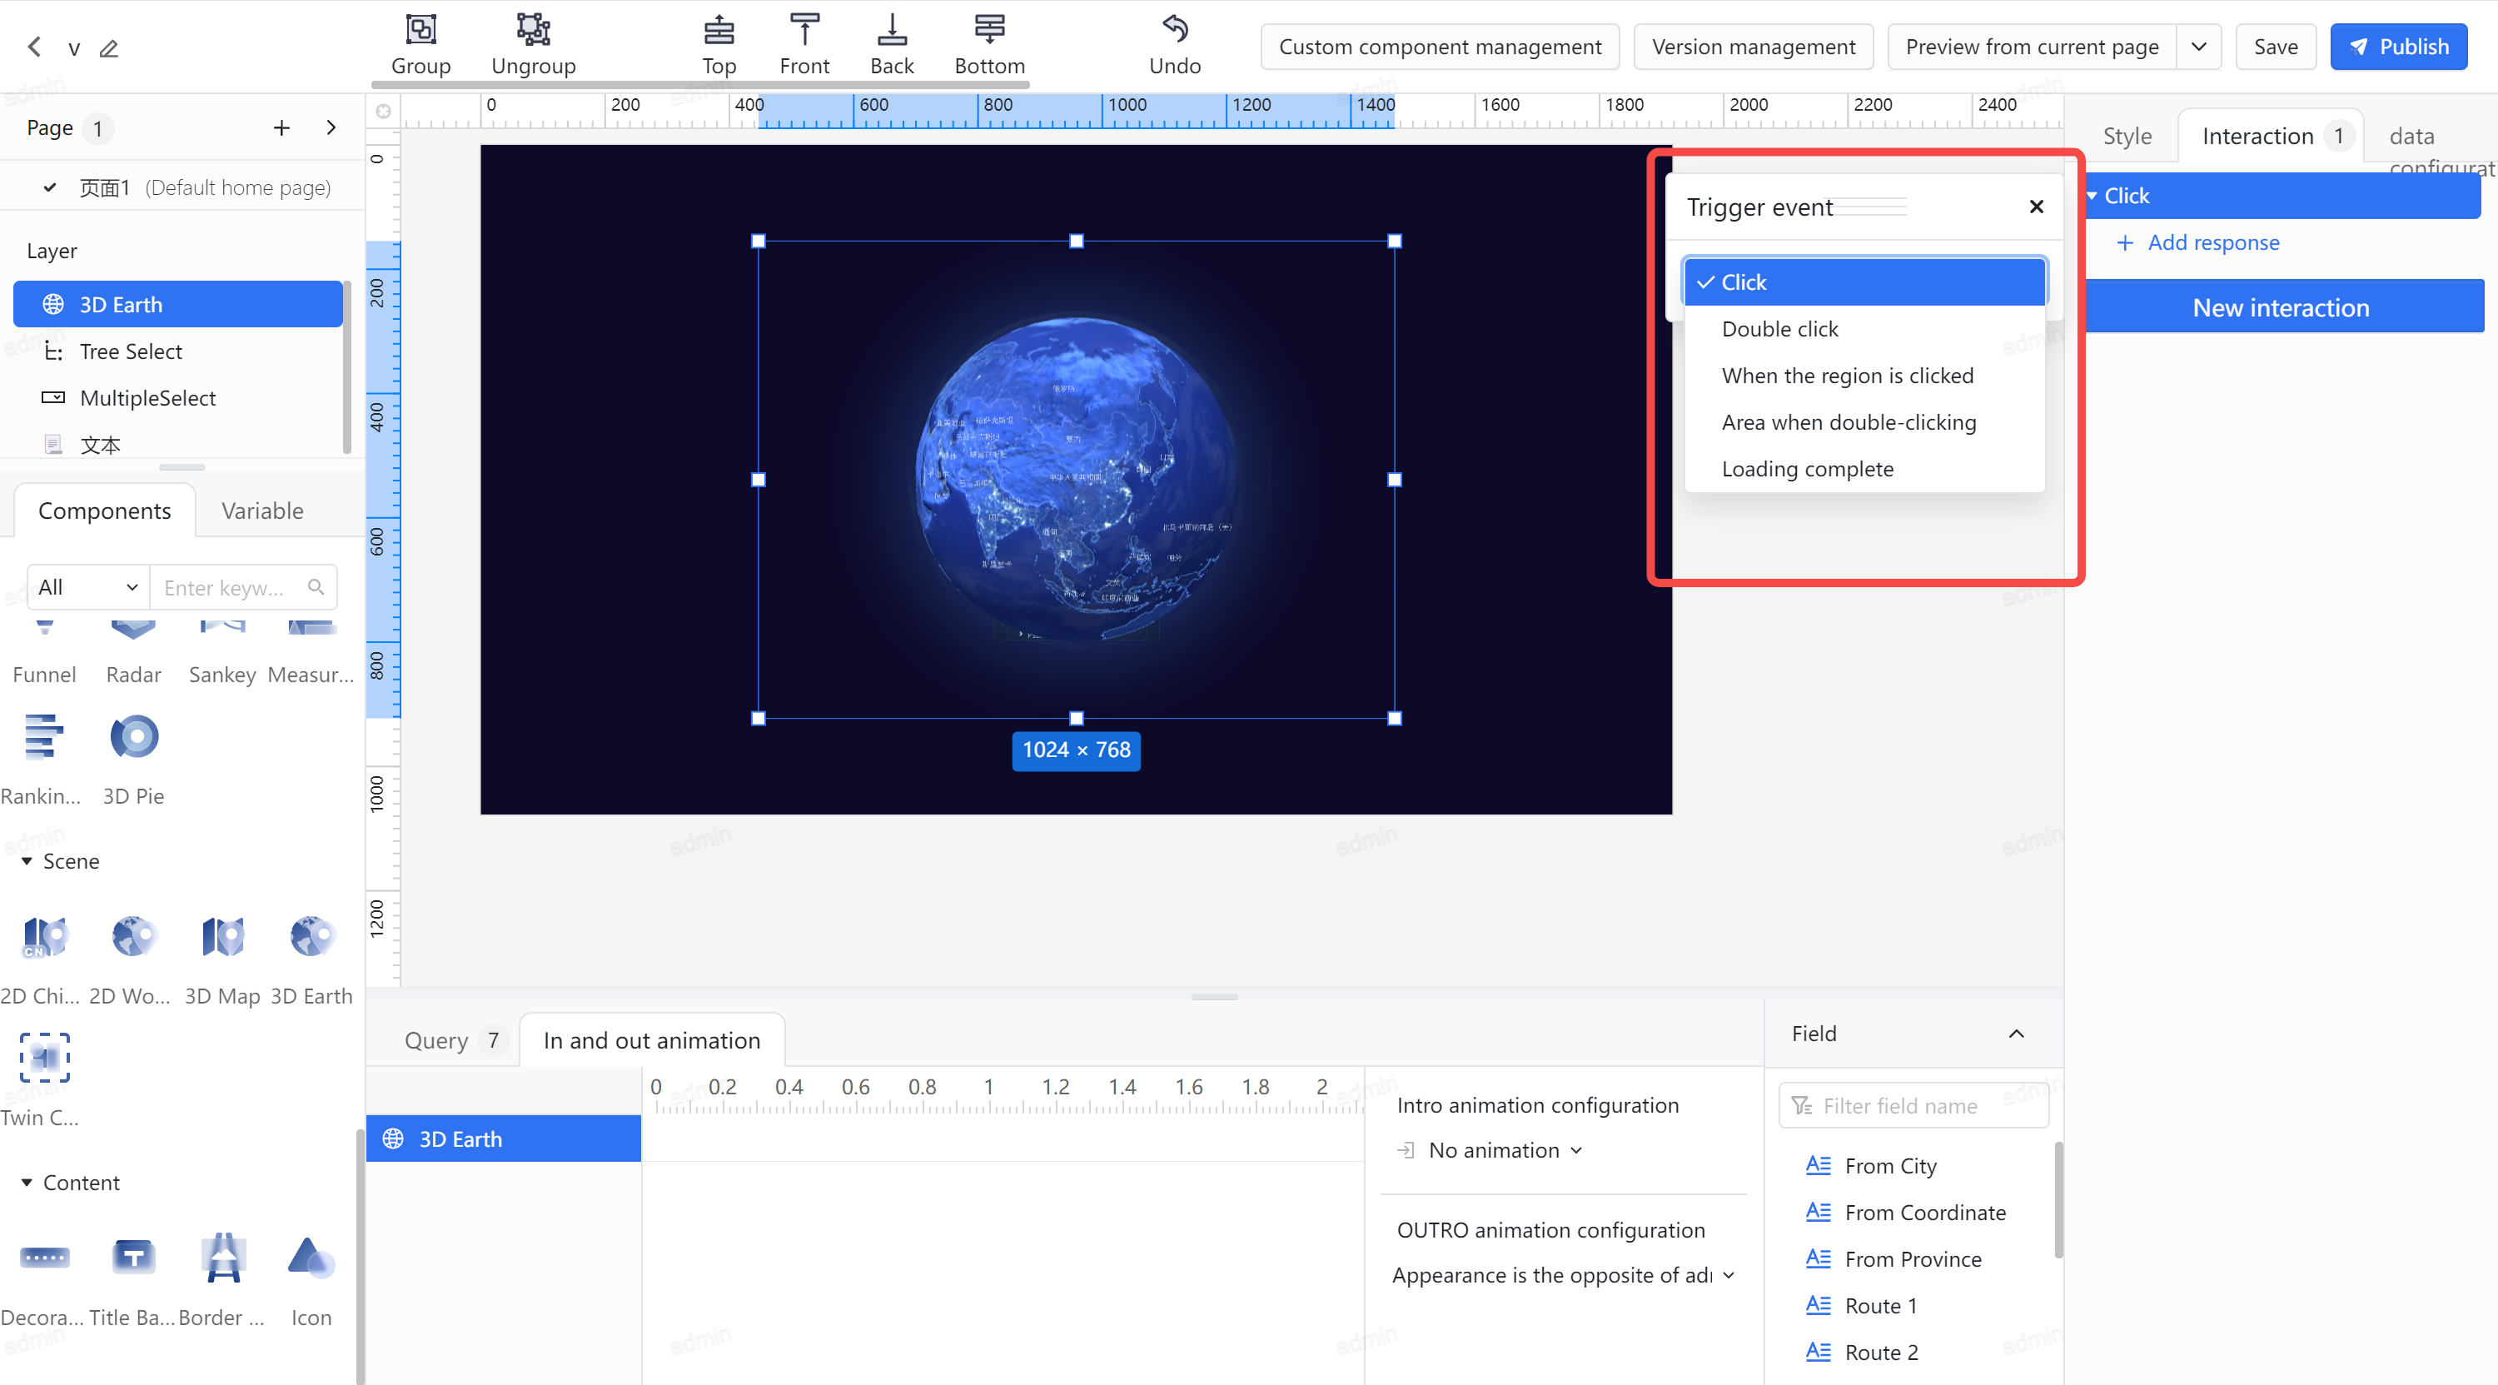The image size is (2498, 1385).
Task: Select the Title Bar content component
Action: coord(133,1280)
